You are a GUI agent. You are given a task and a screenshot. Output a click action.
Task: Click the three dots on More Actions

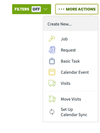(61, 9)
